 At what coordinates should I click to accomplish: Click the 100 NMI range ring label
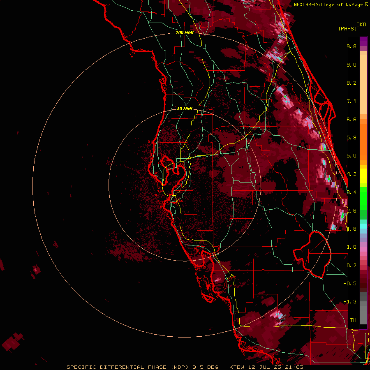pyautogui.click(x=185, y=32)
